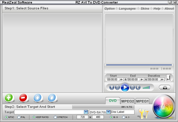
Task: Click down arrow beside Start time
Action: 126,79
